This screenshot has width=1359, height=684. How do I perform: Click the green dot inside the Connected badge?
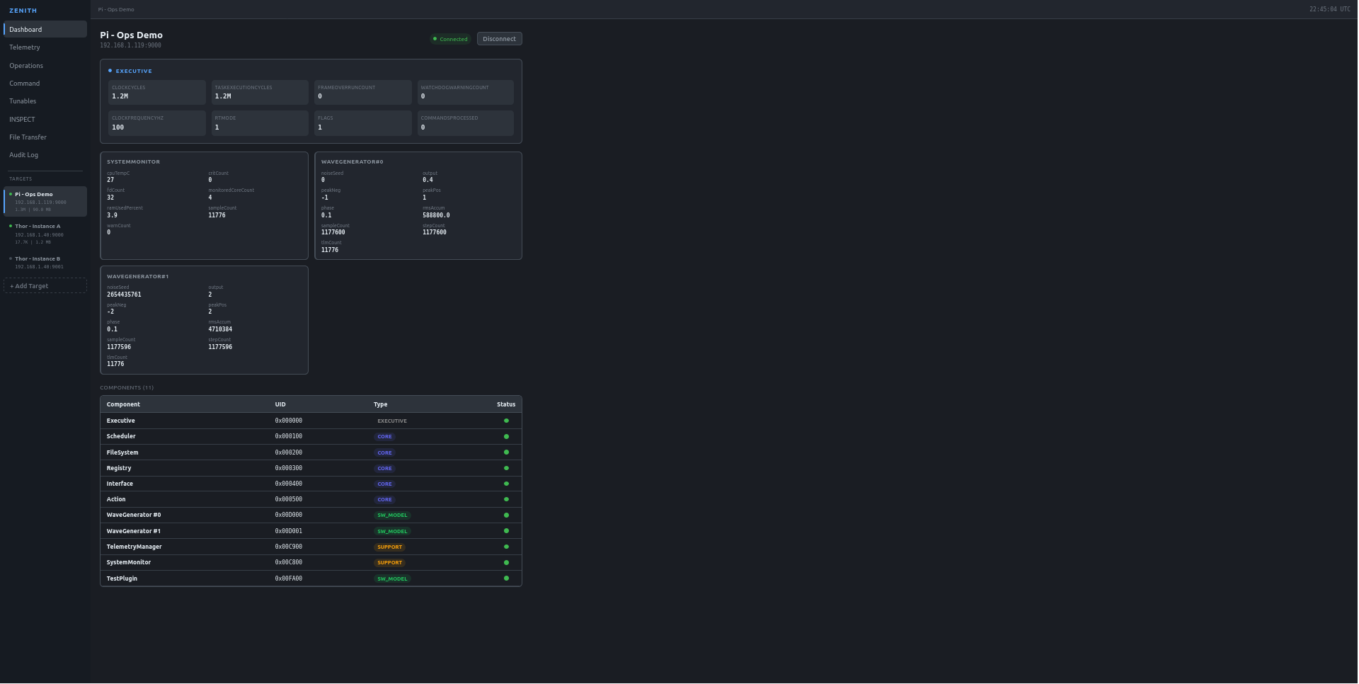point(436,39)
